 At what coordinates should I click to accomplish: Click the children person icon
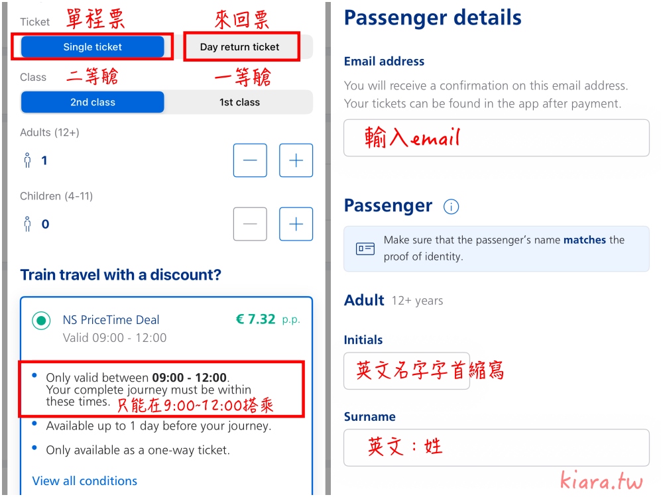point(27,224)
